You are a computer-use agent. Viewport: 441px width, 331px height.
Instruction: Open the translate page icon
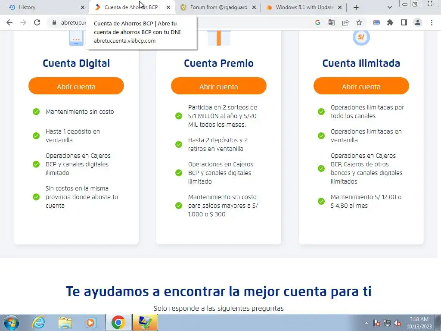[x=332, y=22]
